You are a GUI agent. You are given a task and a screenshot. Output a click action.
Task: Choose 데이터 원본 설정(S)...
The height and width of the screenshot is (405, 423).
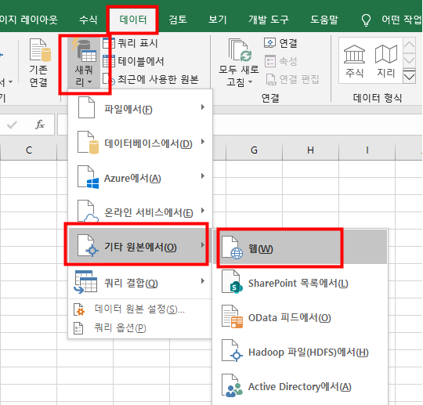[x=139, y=309]
